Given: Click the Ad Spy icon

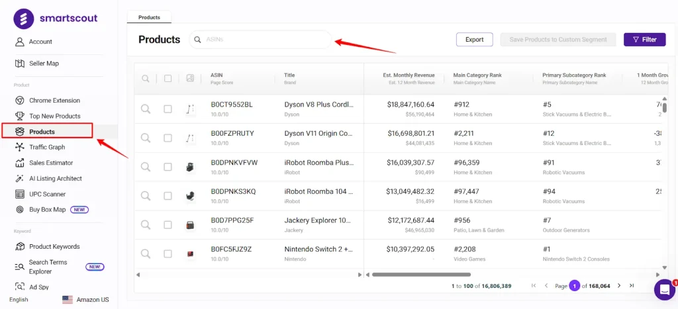Looking at the screenshot, I should pos(19,287).
